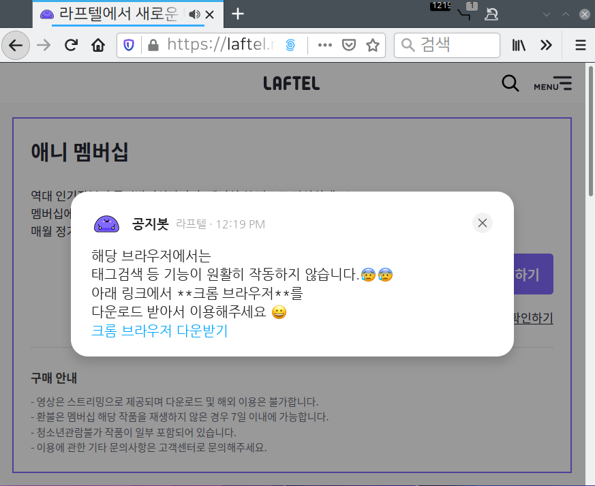Close the 공지봇 notice popup
The width and height of the screenshot is (595, 486).
coord(483,223)
